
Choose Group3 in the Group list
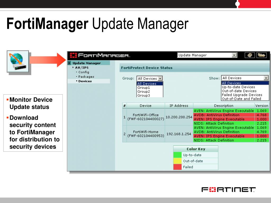(150, 95)
